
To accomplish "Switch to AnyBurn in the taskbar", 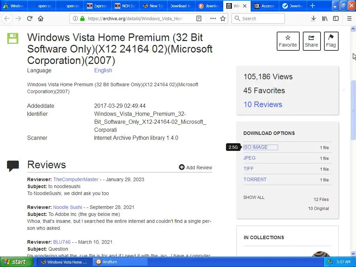I will [x=120, y=262].
